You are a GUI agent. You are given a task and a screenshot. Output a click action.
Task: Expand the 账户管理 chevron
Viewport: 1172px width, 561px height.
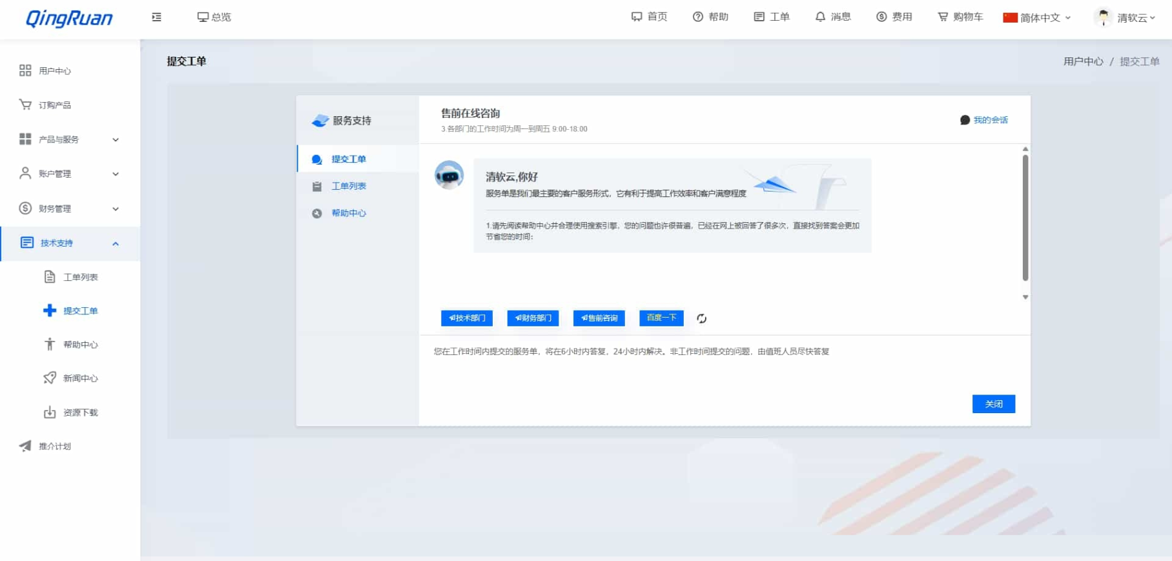(x=116, y=174)
